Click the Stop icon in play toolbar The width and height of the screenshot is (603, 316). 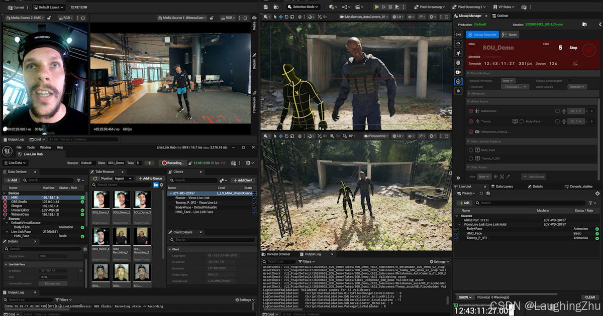(x=390, y=7)
